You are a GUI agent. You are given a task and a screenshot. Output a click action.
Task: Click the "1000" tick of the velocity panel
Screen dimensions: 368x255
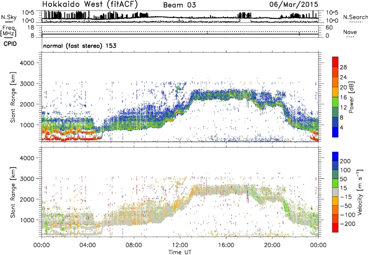(x=27, y=220)
